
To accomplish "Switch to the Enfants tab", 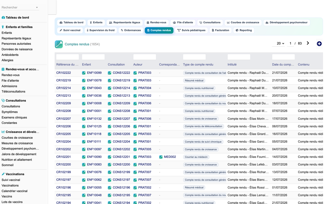I will click(96, 23).
